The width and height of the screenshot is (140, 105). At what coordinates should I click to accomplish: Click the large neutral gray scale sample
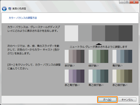coord(99,33)
